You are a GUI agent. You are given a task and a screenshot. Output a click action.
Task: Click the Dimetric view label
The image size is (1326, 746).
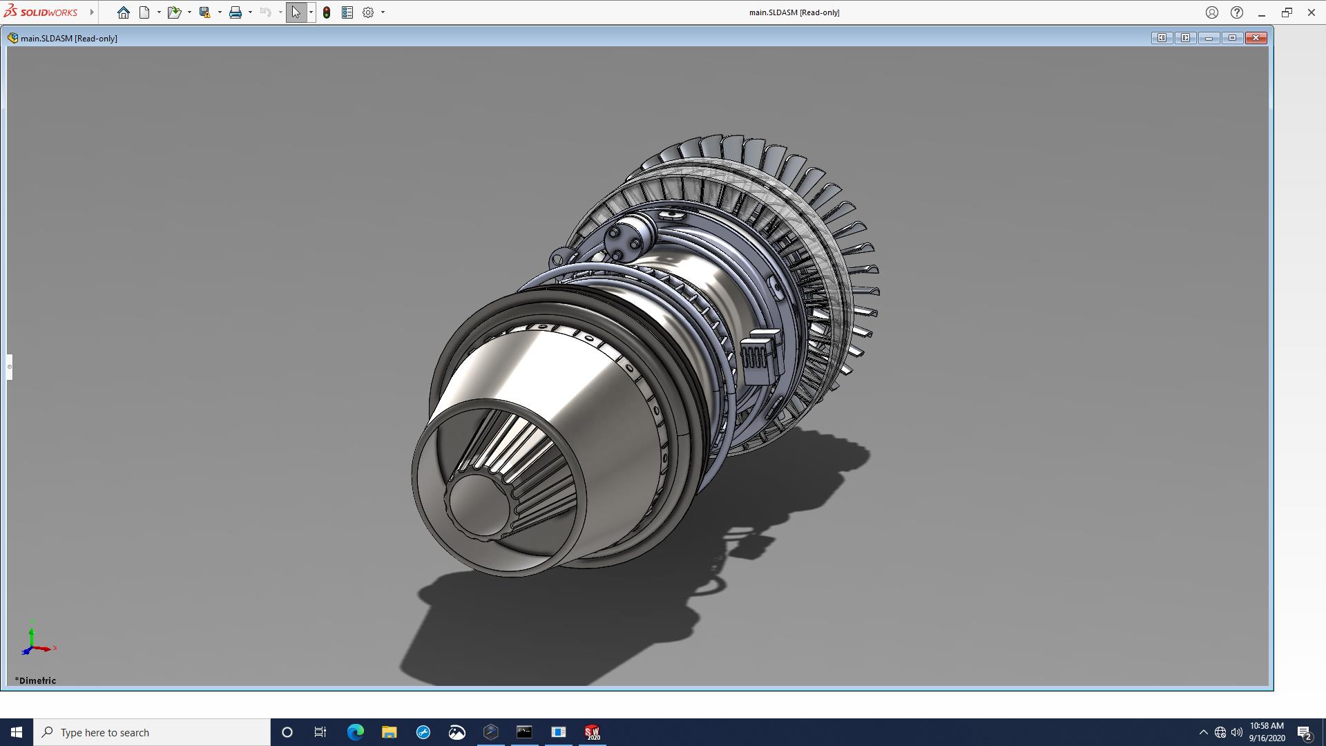(36, 680)
